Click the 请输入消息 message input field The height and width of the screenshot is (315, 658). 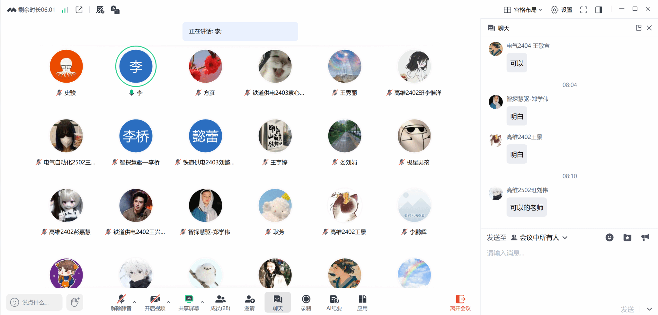tap(569, 273)
